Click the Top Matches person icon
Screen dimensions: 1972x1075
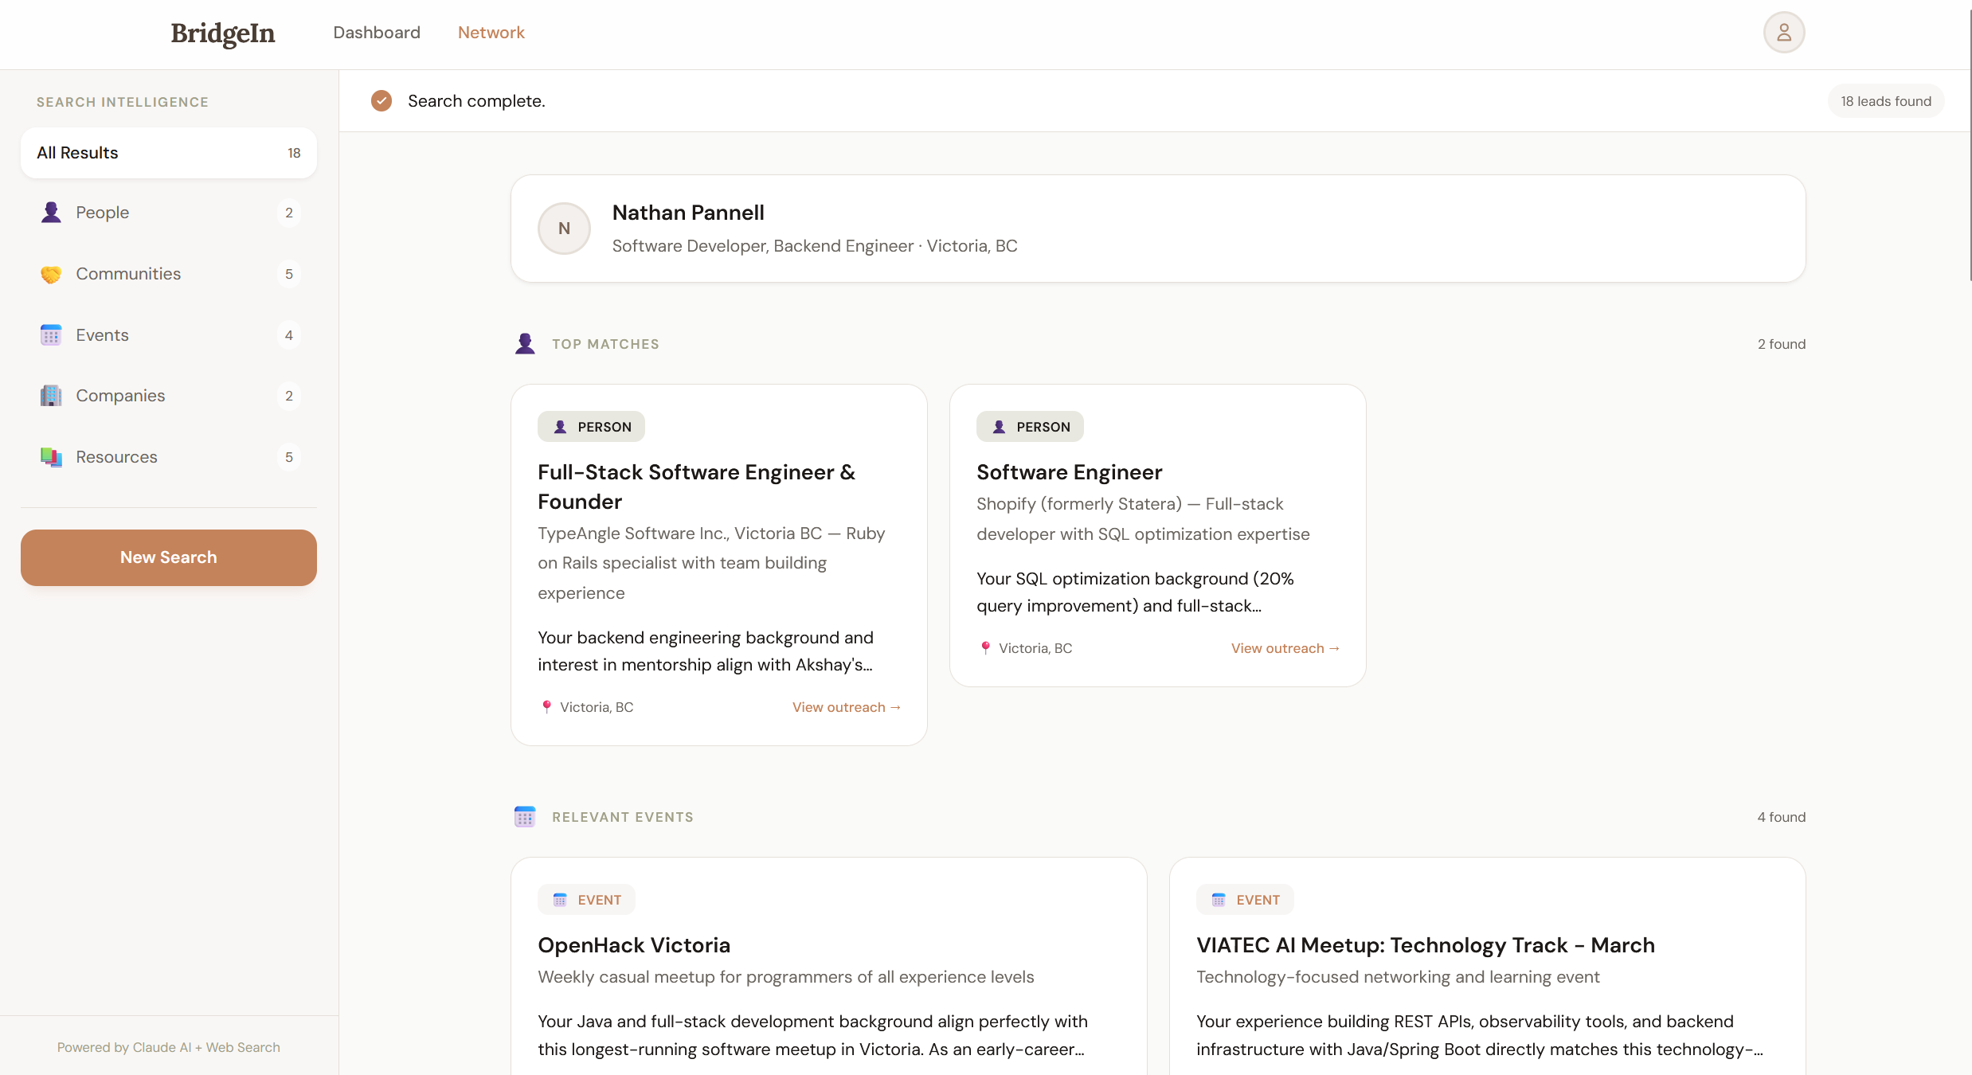tap(525, 344)
